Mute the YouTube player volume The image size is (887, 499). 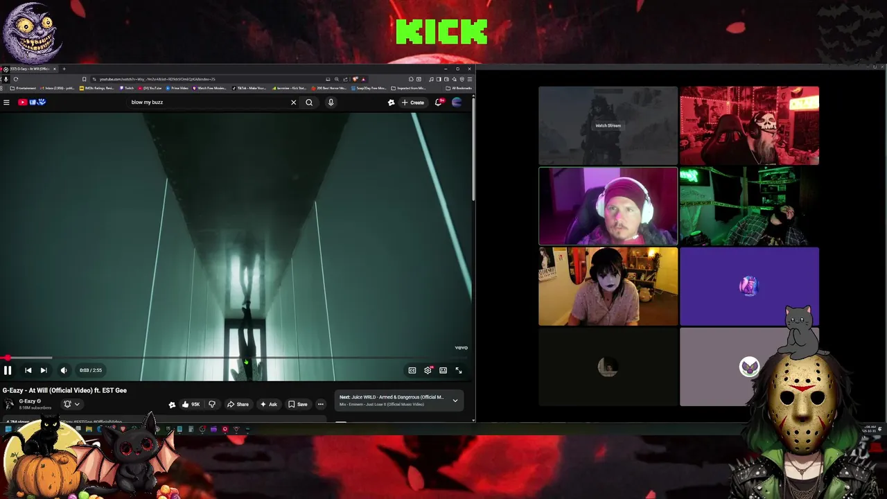[x=64, y=370]
